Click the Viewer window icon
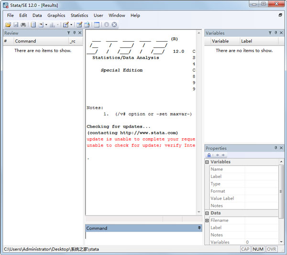This screenshot has height=255, width=287. (41, 24)
